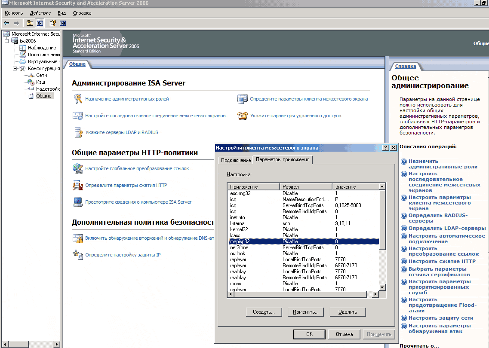
Task: Open the Вид menu
Action: click(x=62, y=13)
